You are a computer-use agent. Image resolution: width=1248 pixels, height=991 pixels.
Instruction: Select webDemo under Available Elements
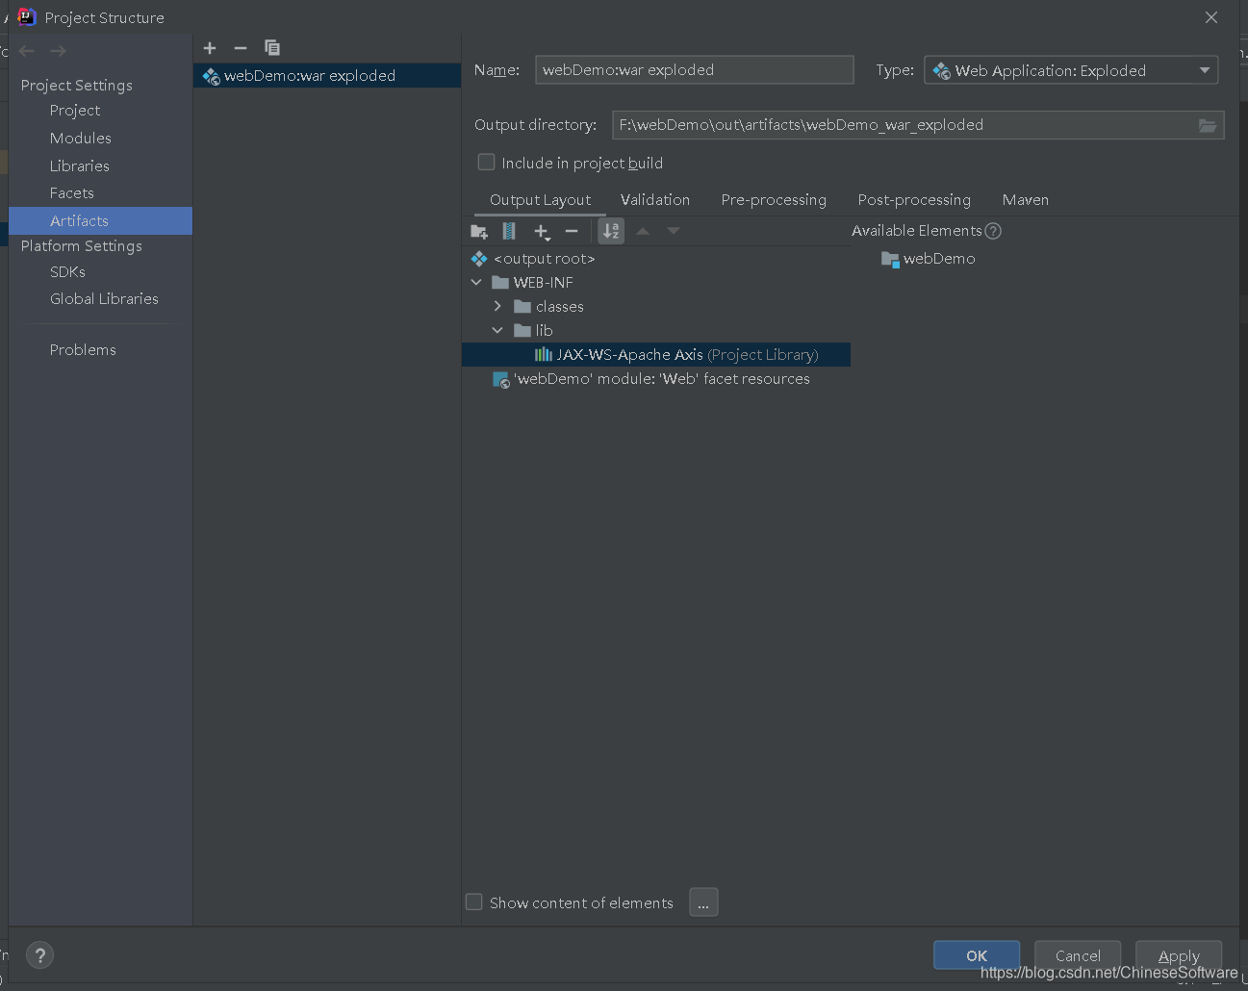click(x=938, y=259)
